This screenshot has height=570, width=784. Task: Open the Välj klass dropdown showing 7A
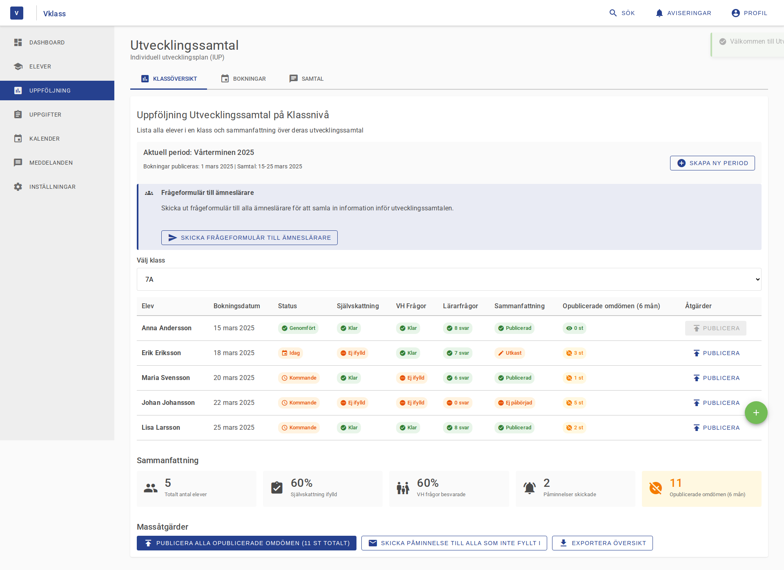[x=448, y=279]
